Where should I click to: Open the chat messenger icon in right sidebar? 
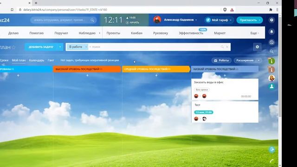[x=271, y=42]
